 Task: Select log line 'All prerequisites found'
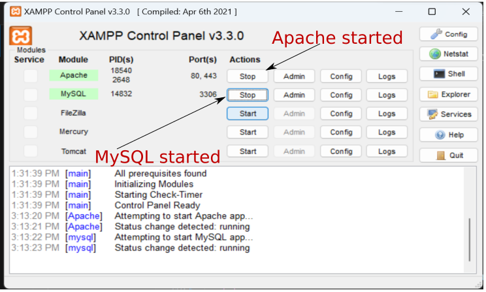161,173
